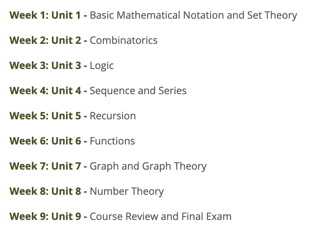The height and width of the screenshot is (230, 318).
Task: Select Graph and Graph Theory title
Action: pyautogui.click(x=148, y=167)
